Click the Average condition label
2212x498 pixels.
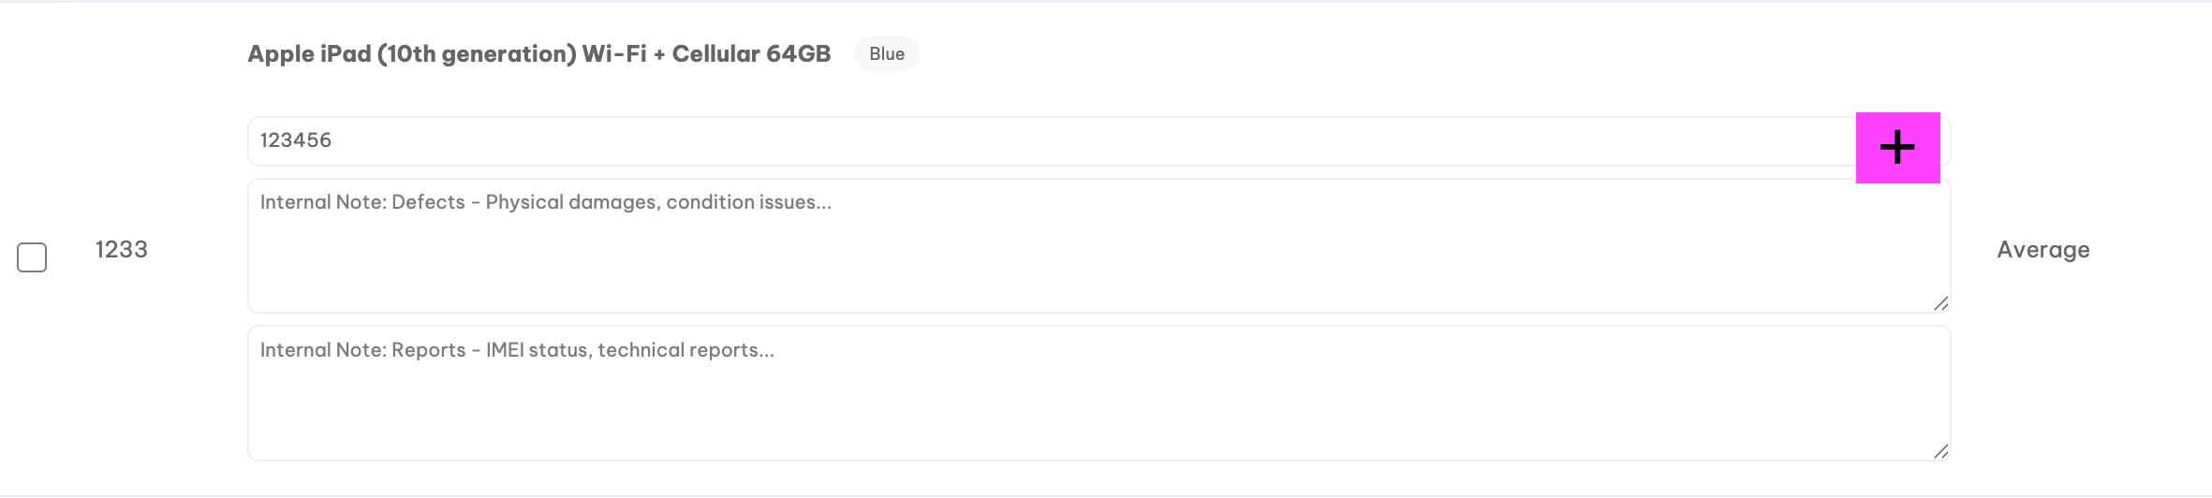tap(2043, 250)
